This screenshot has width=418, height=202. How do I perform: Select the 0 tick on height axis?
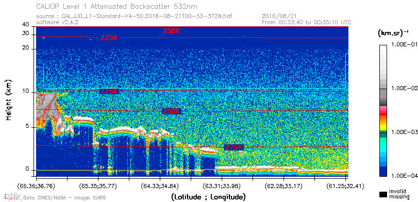[x=27, y=169]
